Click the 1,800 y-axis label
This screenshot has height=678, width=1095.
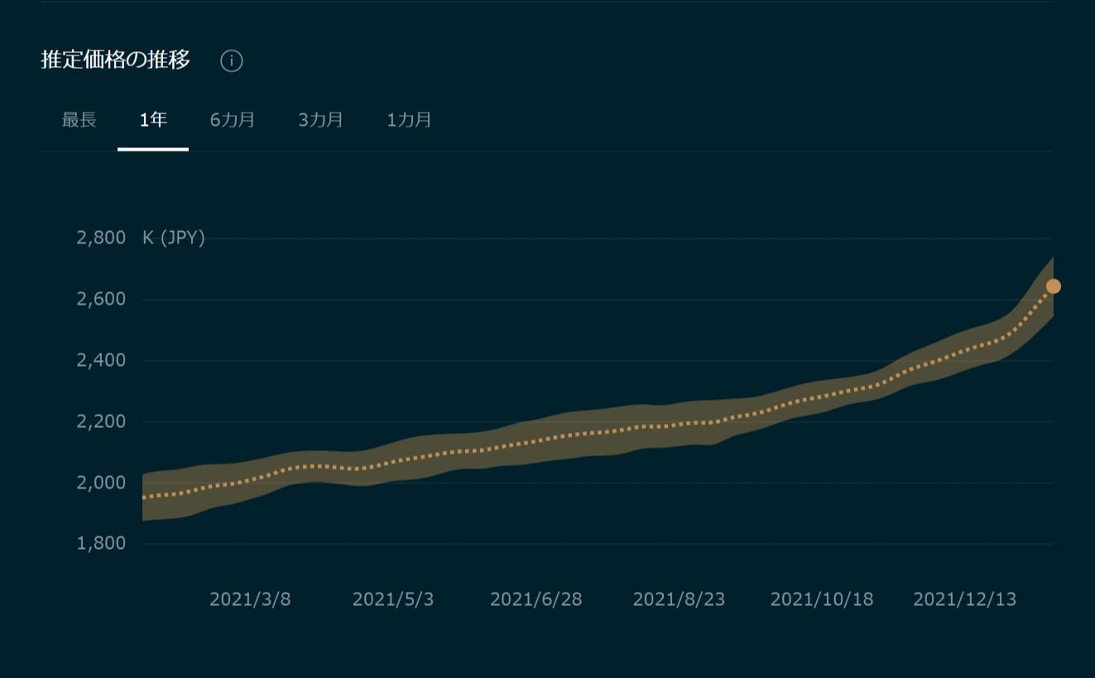pyautogui.click(x=101, y=544)
